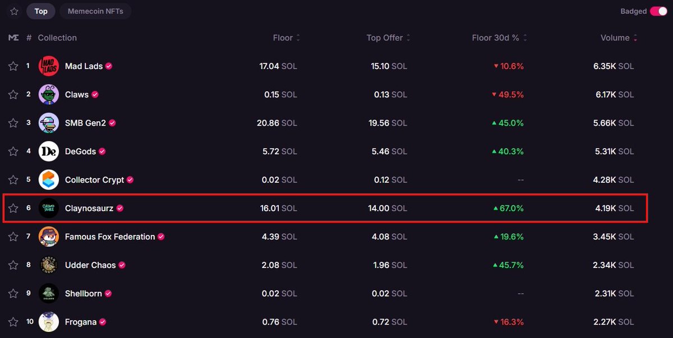Click the 2.34K SOL volume value
673x338 pixels.
click(x=614, y=265)
